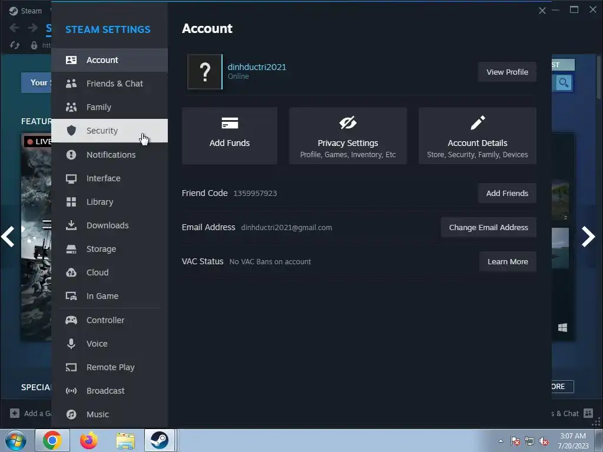Launch Firefox from the taskbar
603x452 pixels.
pos(88,440)
